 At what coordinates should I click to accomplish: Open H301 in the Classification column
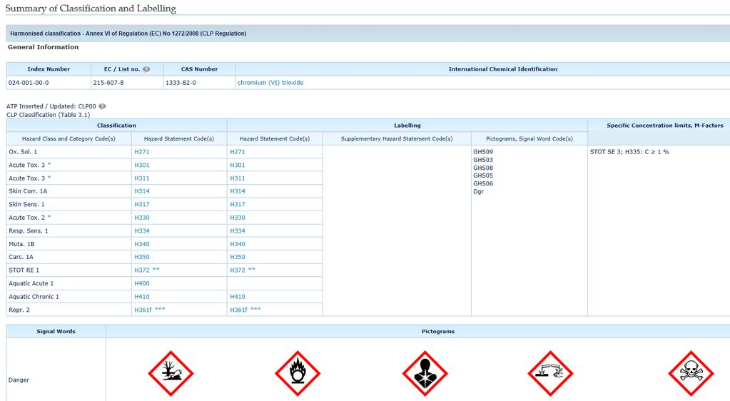142,165
